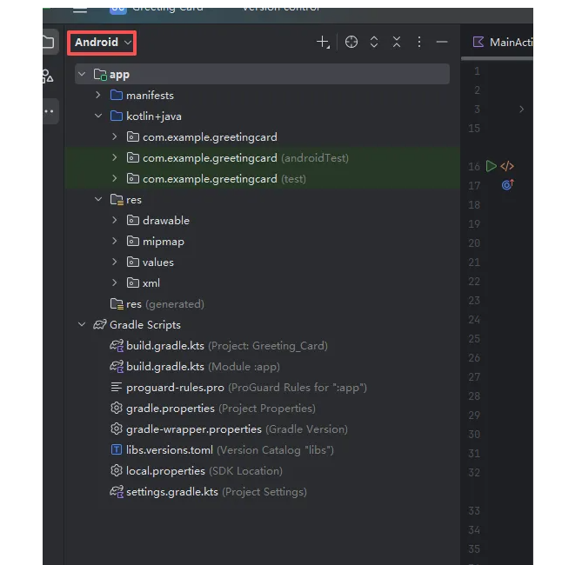This screenshot has width=562, height=565.
Task: Expand the main com.example.greetingcard package
Action: point(114,137)
